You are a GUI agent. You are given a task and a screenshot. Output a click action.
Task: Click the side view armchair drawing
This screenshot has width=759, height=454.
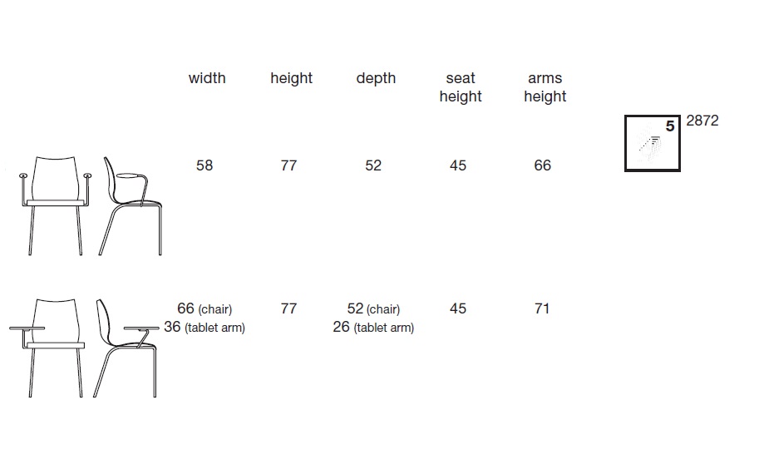(x=131, y=205)
